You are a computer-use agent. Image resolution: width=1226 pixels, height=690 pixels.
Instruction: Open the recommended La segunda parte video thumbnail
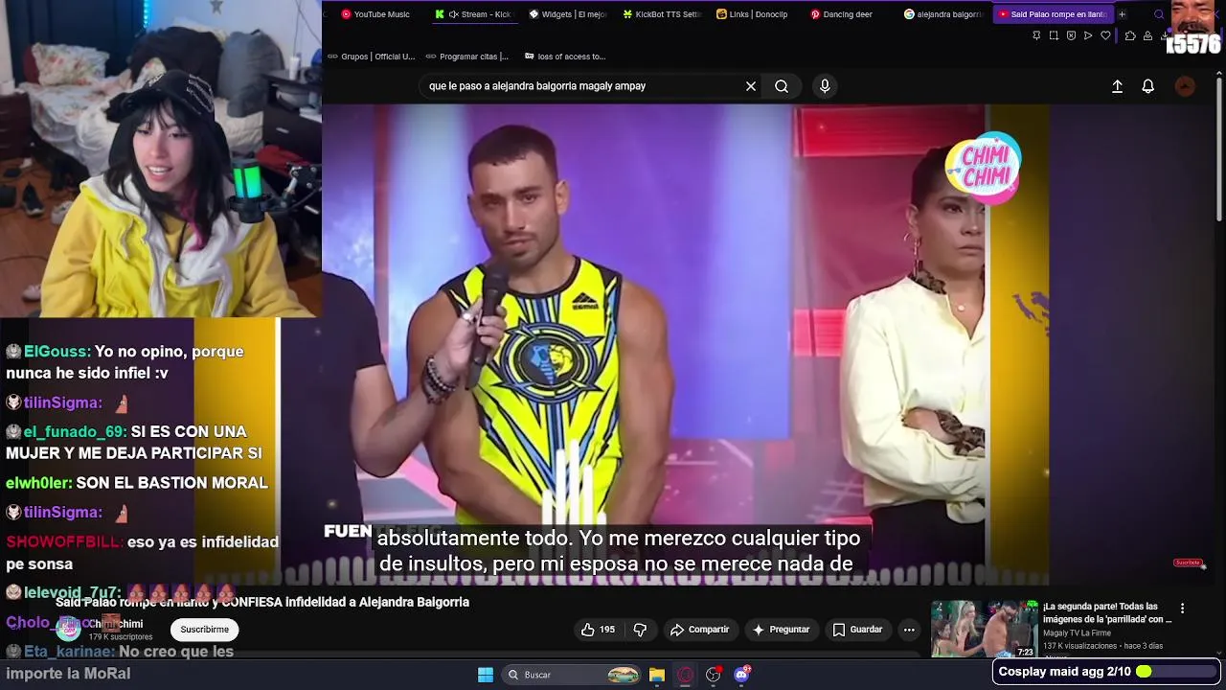tap(984, 629)
